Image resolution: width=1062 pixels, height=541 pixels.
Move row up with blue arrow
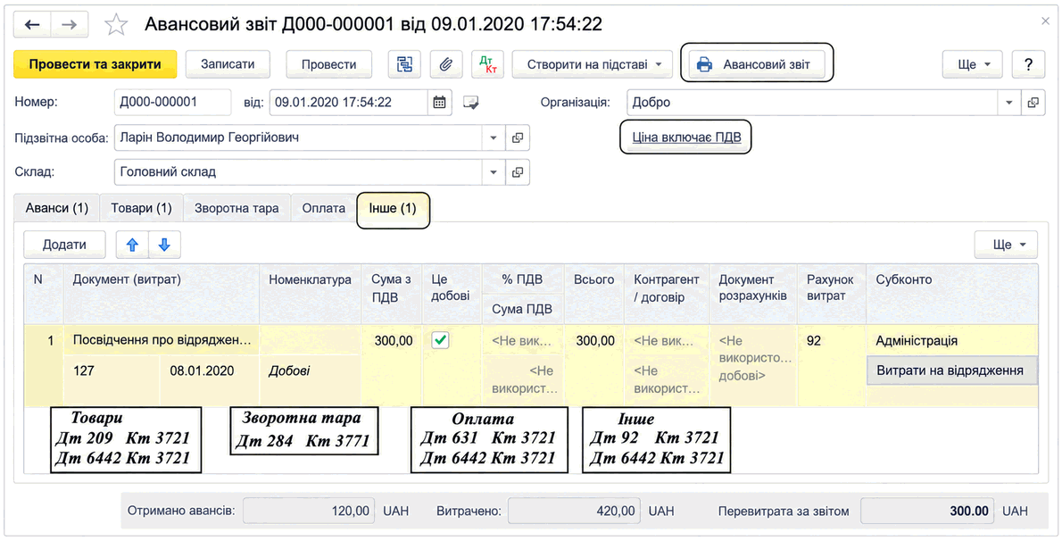(x=132, y=245)
